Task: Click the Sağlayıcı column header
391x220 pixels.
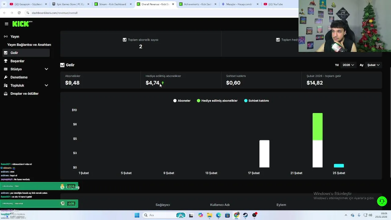Action: tap(163, 205)
